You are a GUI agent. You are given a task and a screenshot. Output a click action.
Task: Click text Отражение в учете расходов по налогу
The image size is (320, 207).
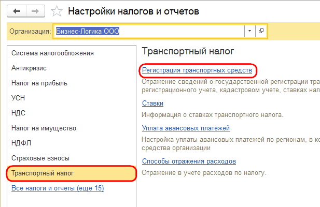(204, 173)
